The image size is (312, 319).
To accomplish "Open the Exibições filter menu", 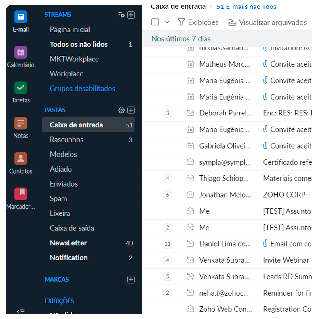I will [x=198, y=22].
